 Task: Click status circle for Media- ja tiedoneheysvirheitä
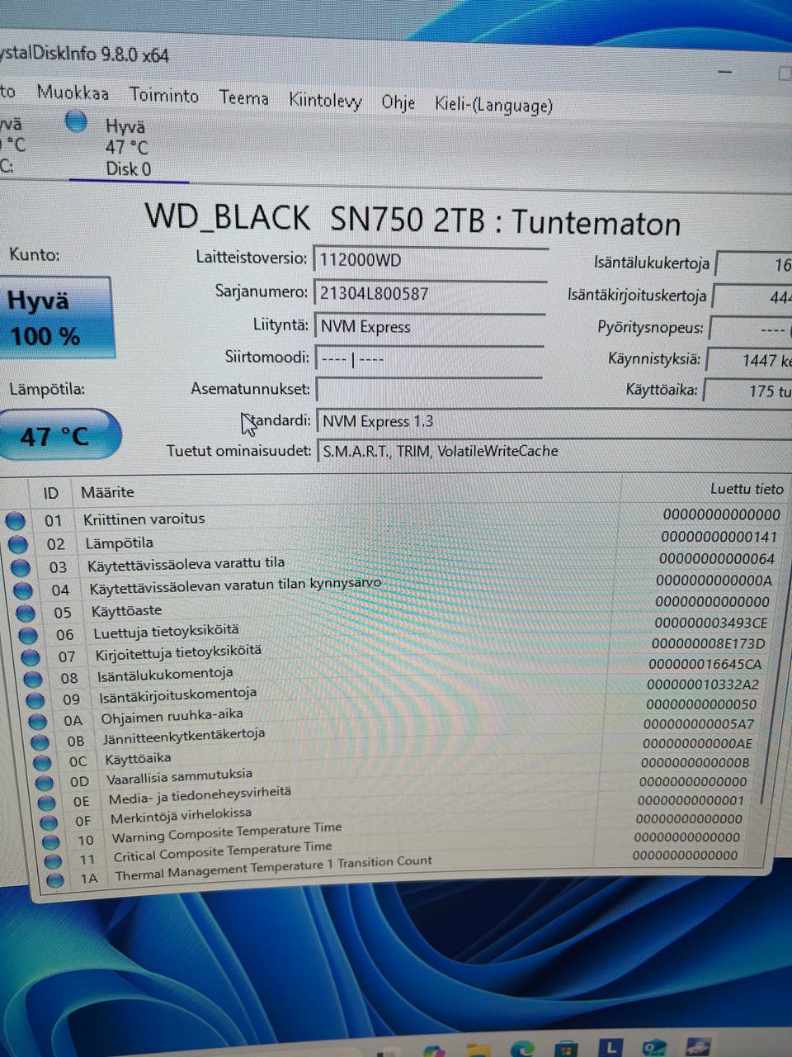pyautogui.click(x=47, y=802)
